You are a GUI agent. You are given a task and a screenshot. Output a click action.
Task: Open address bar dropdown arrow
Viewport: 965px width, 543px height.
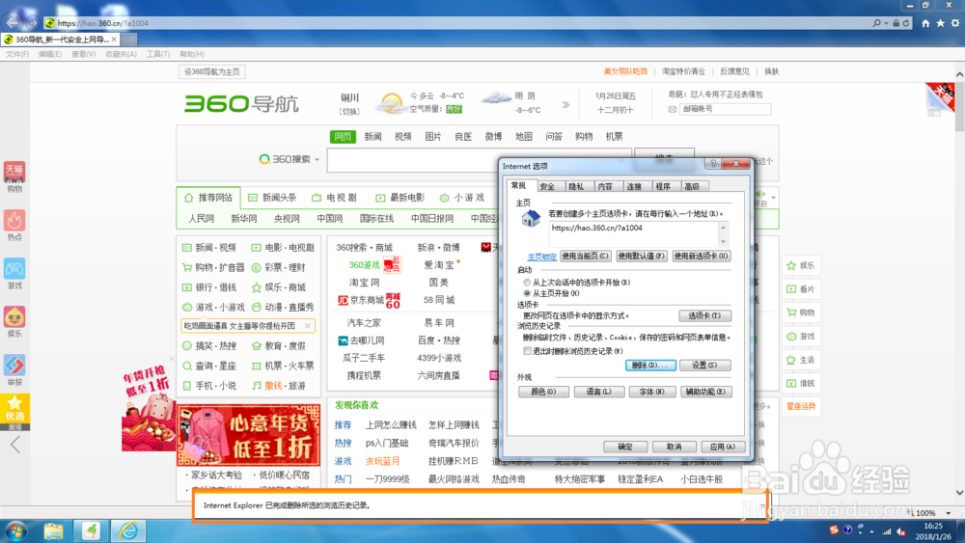886,23
